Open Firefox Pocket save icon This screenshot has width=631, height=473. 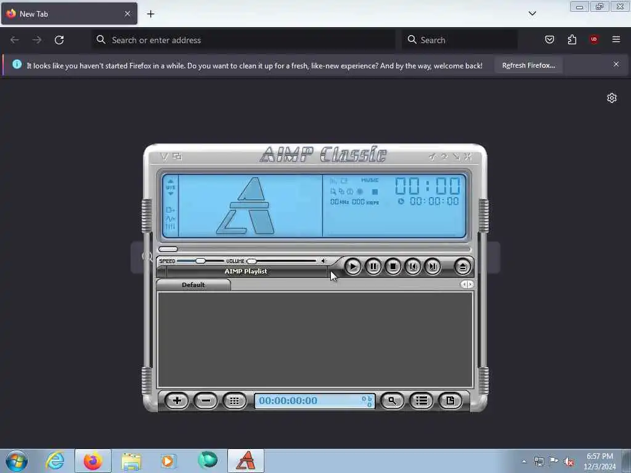click(x=549, y=39)
